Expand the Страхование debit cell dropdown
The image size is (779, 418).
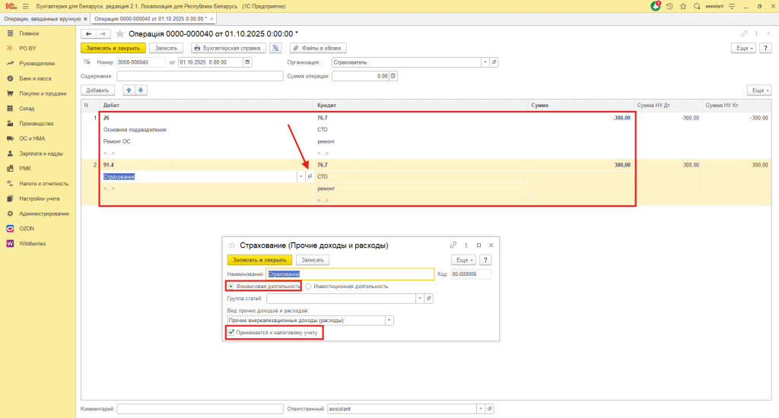pos(300,176)
